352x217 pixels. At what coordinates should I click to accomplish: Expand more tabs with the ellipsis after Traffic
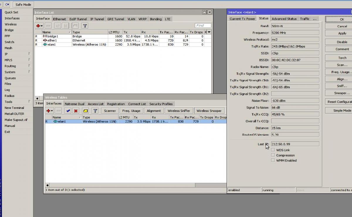click(314, 19)
